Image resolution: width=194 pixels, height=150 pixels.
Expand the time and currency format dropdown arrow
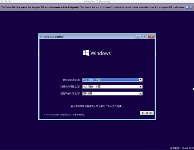tap(140, 87)
